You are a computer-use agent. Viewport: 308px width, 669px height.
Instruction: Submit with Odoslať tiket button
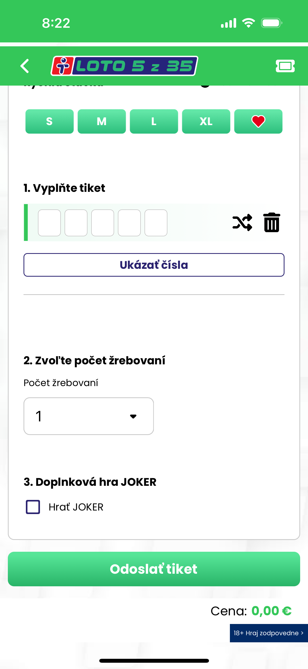click(154, 569)
